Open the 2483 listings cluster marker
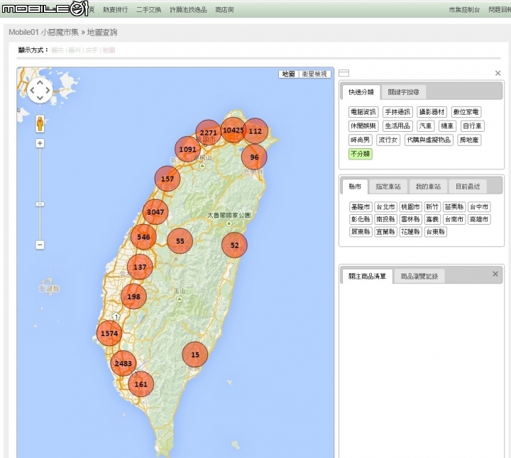Image resolution: width=511 pixels, height=458 pixels. [x=123, y=364]
